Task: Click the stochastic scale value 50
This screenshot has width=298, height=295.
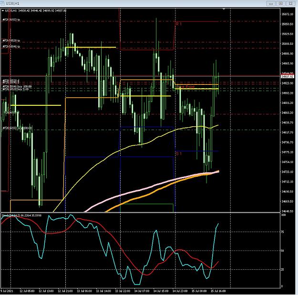Action: click(282, 251)
